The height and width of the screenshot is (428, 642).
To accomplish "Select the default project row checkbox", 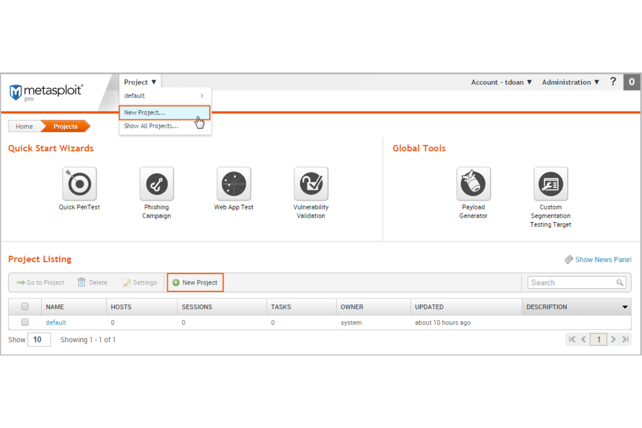I will pyautogui.click(x=25, y=322).
